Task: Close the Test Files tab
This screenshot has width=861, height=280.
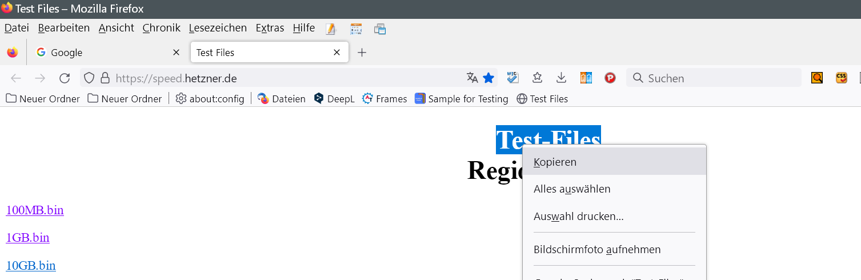Action: (337, 53)
